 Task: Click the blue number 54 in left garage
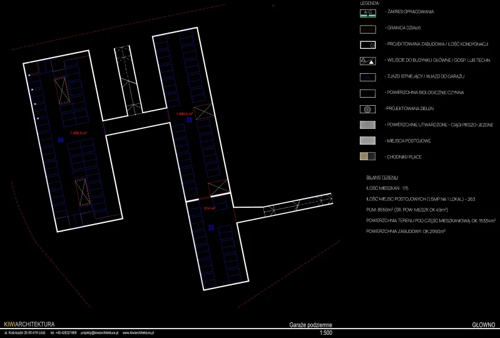tap(61, 140)
